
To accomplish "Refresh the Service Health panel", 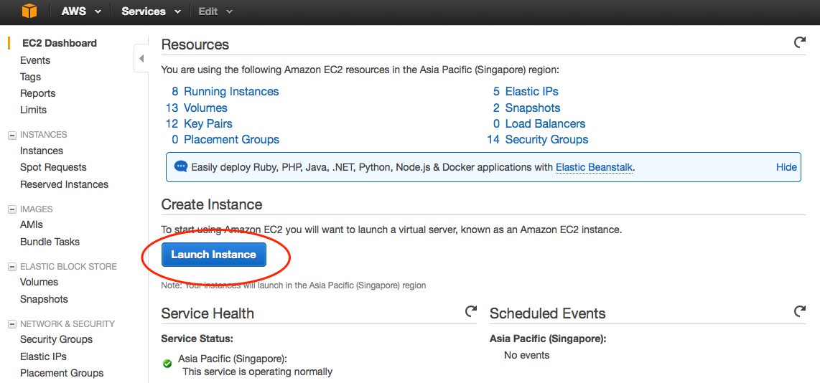I will tap(471, 312).
